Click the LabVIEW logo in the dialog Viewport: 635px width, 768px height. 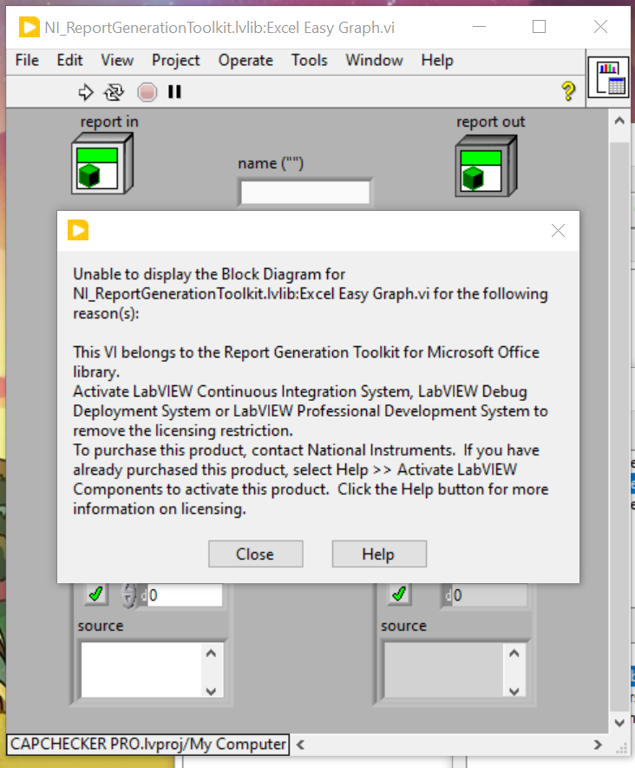(x=78, y=230)
